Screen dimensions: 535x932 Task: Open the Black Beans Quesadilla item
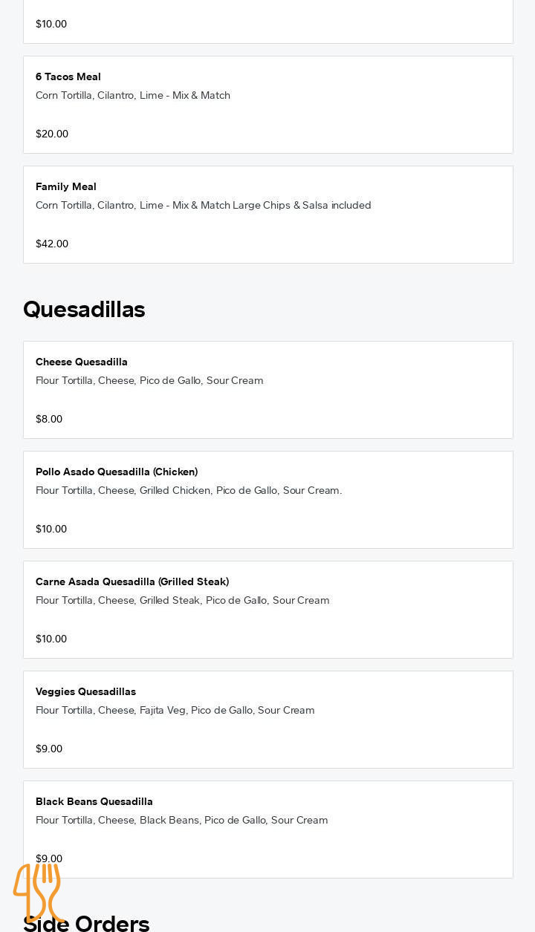pyautogui.click(x=94, y=801)
